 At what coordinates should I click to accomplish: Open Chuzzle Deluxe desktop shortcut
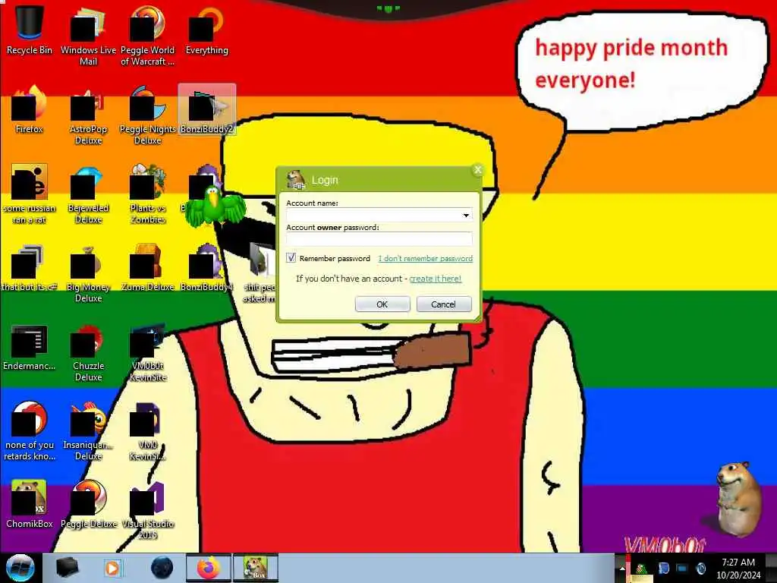click(88, 352)
